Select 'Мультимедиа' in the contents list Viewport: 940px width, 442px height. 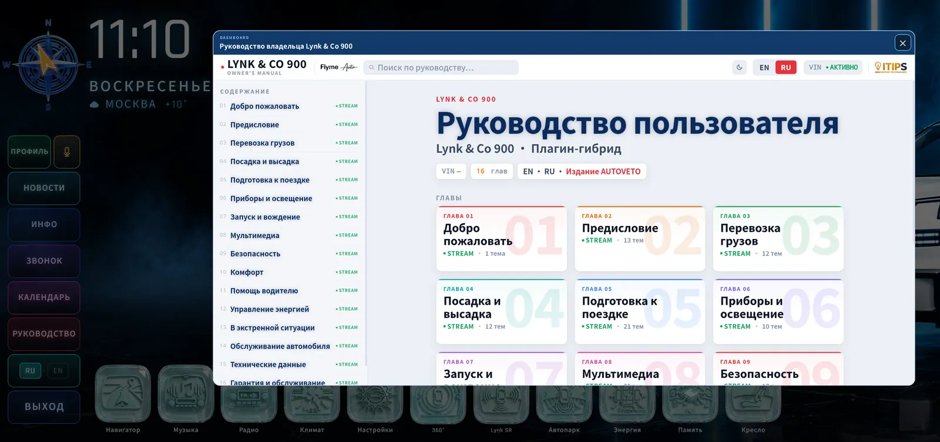289,235
